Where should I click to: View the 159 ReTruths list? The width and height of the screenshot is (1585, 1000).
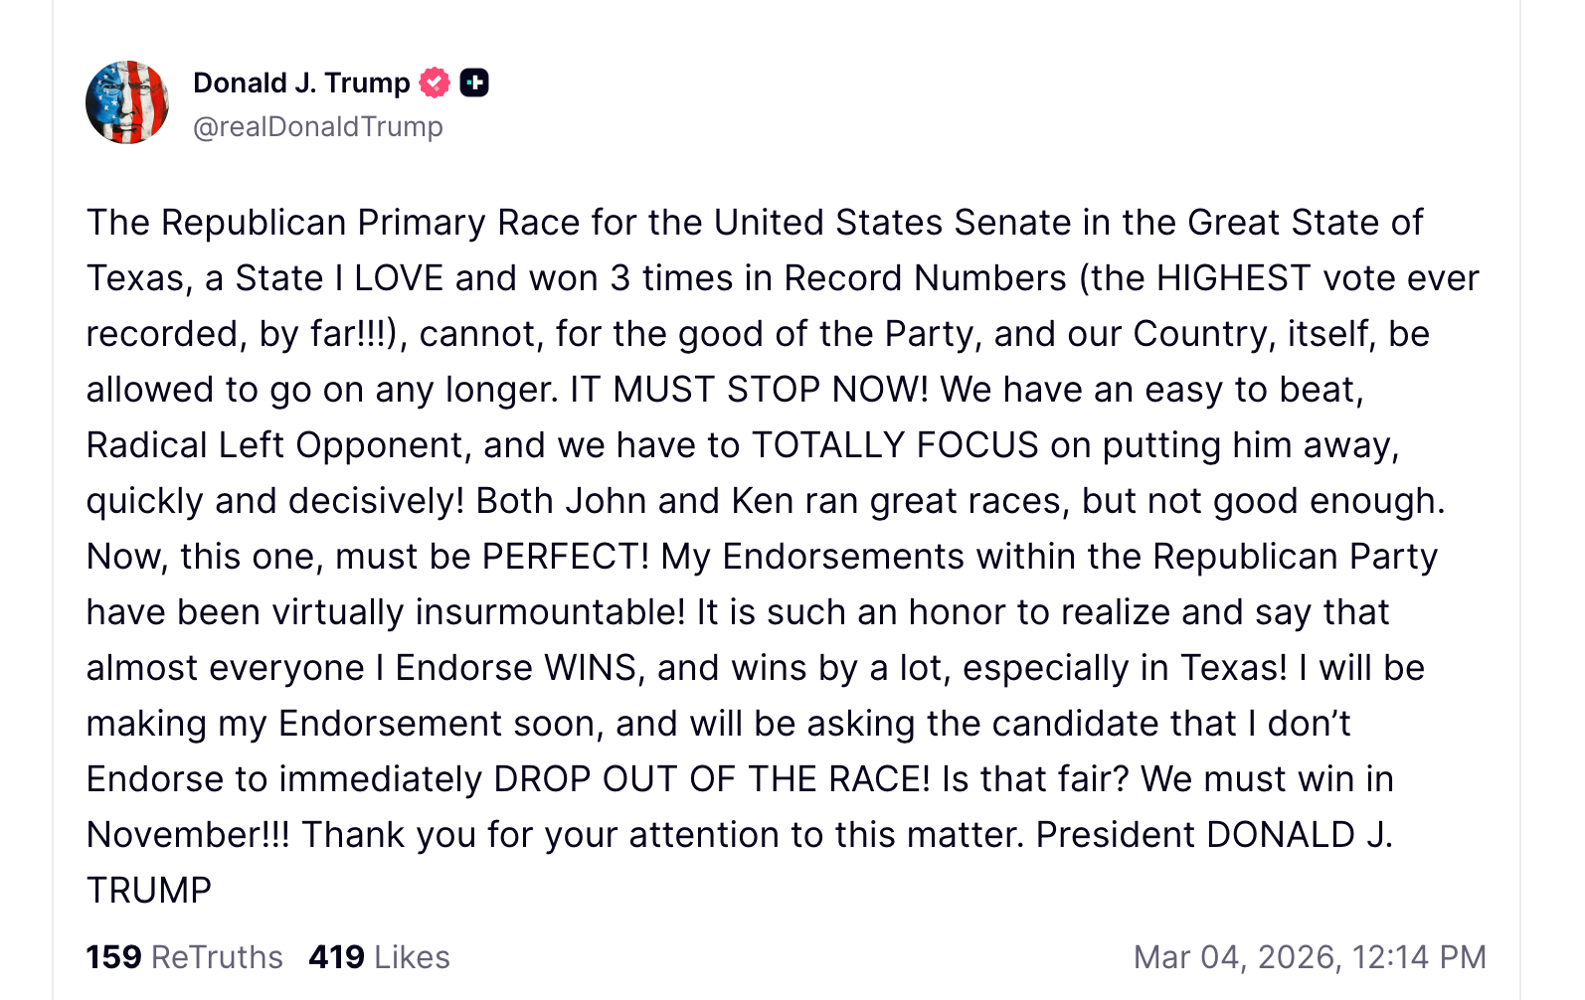click(x=185, y=956)
